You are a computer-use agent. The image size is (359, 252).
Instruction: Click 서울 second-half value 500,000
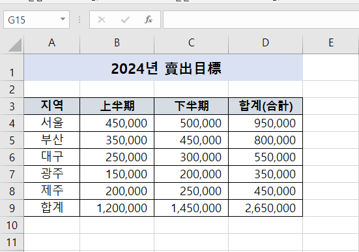[x=191, y=123]
